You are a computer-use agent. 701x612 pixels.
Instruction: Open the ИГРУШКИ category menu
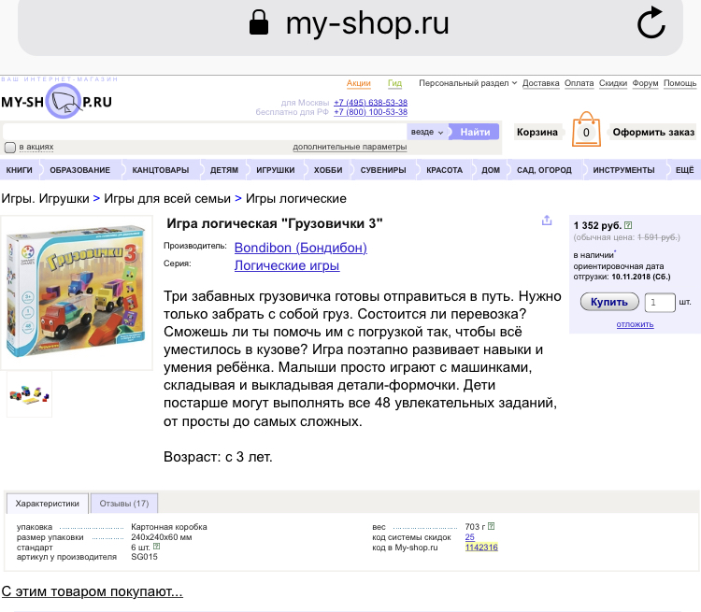pos(276,170)
